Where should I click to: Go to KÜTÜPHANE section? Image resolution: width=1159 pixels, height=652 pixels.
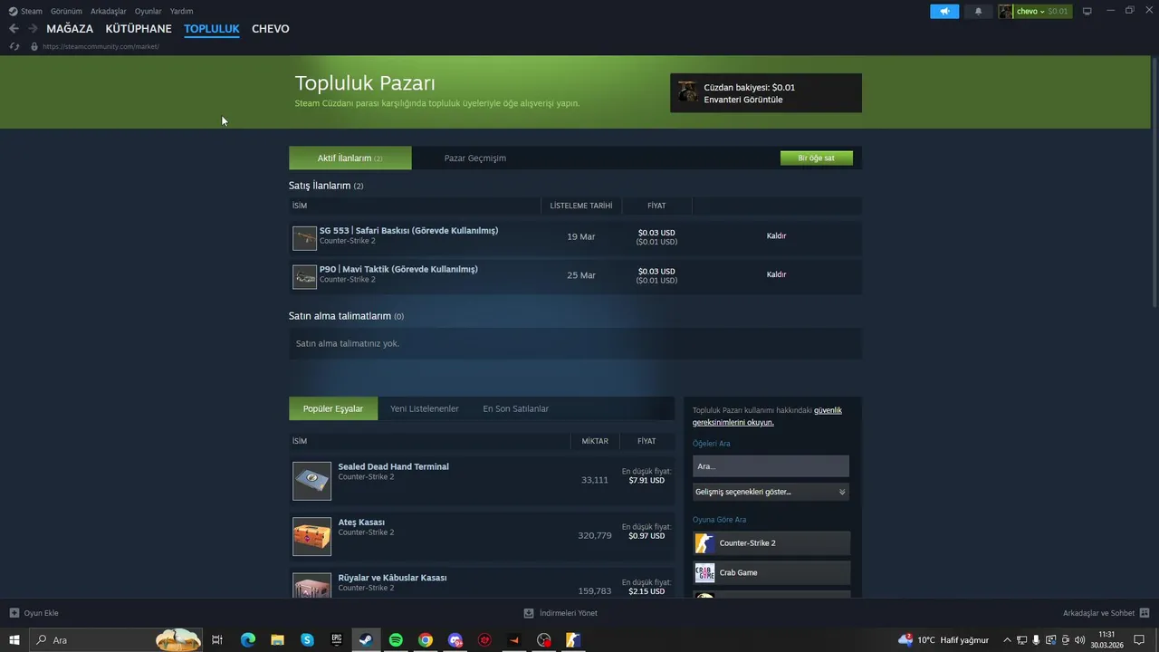click(x=139, y=29)
